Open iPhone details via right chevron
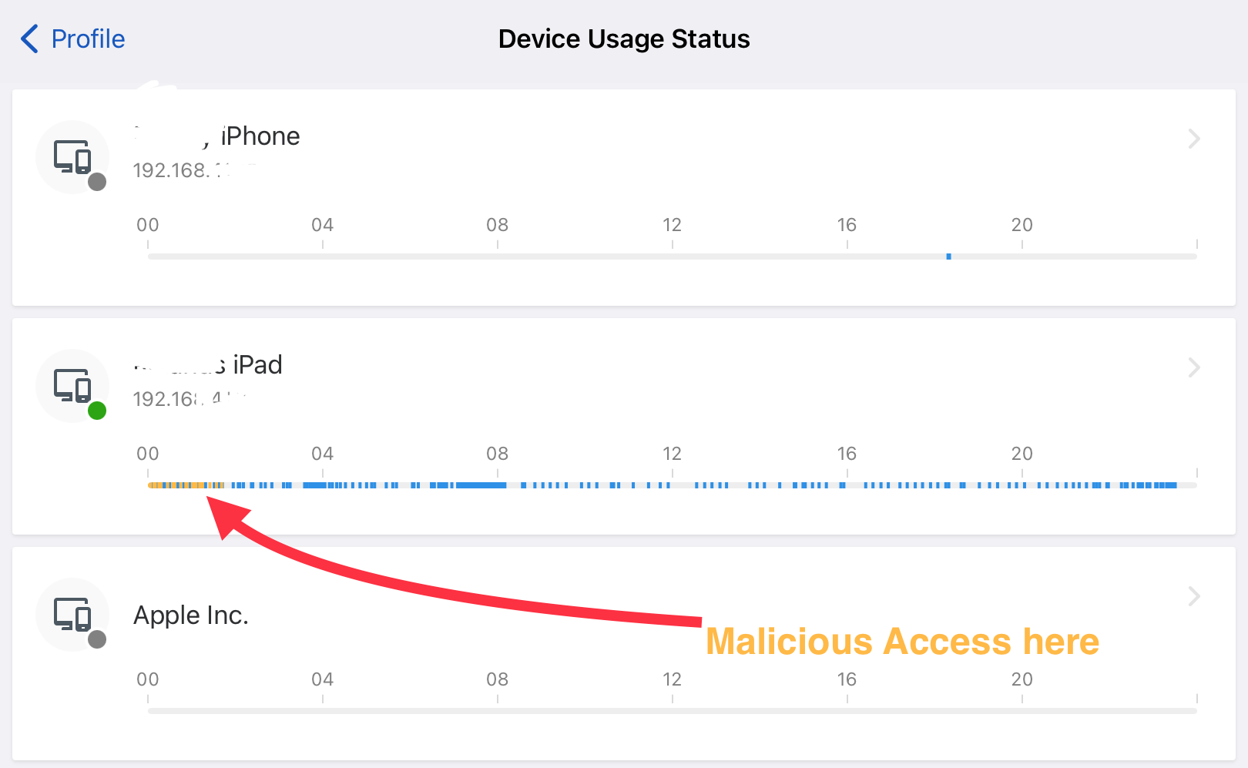1248x768 pixels. tap(1194, 139)
